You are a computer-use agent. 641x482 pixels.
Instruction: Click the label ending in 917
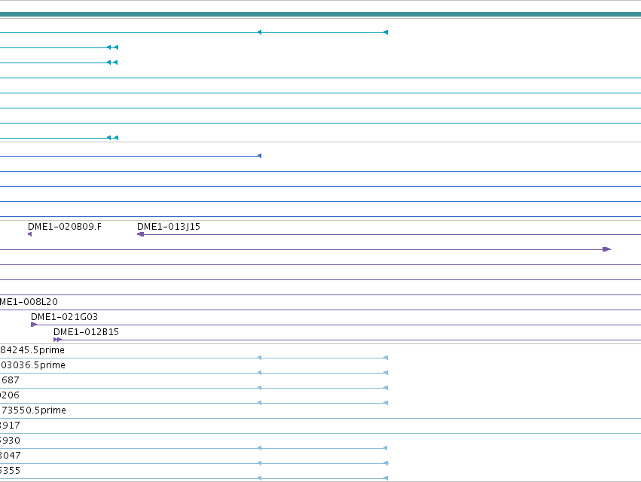[x=10, y=426]
